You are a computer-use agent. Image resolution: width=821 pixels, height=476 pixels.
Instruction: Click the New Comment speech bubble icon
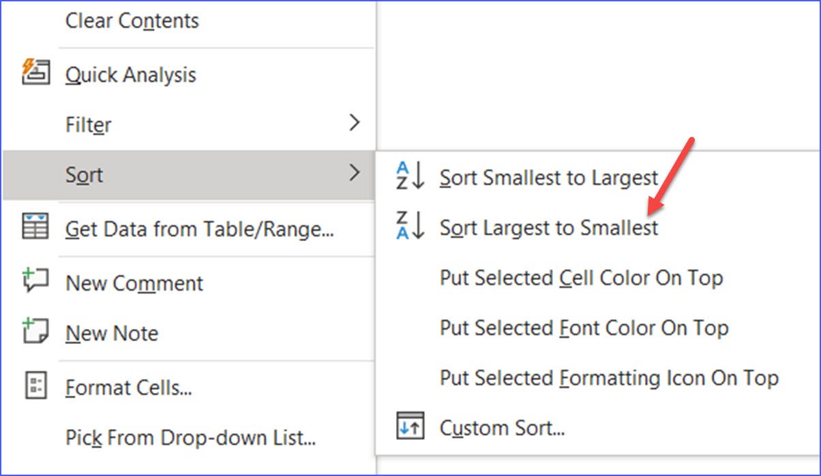tap(35, 281)
